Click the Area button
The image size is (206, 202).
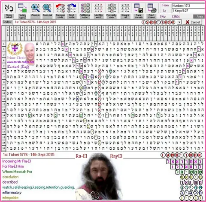[200, 17]
